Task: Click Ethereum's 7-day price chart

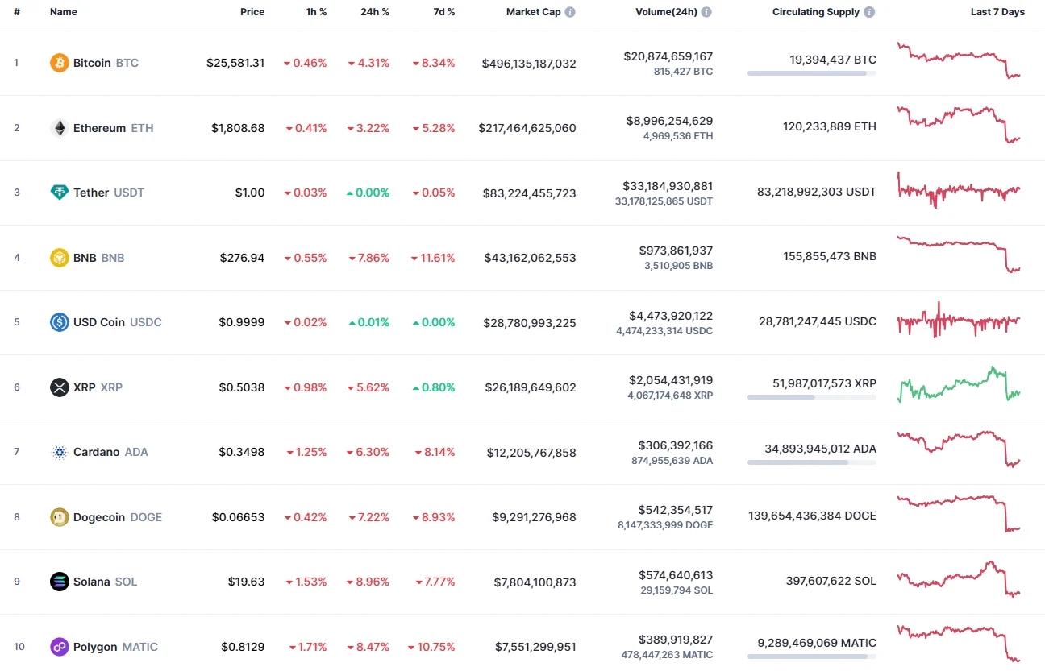Action: pos(958,126)
